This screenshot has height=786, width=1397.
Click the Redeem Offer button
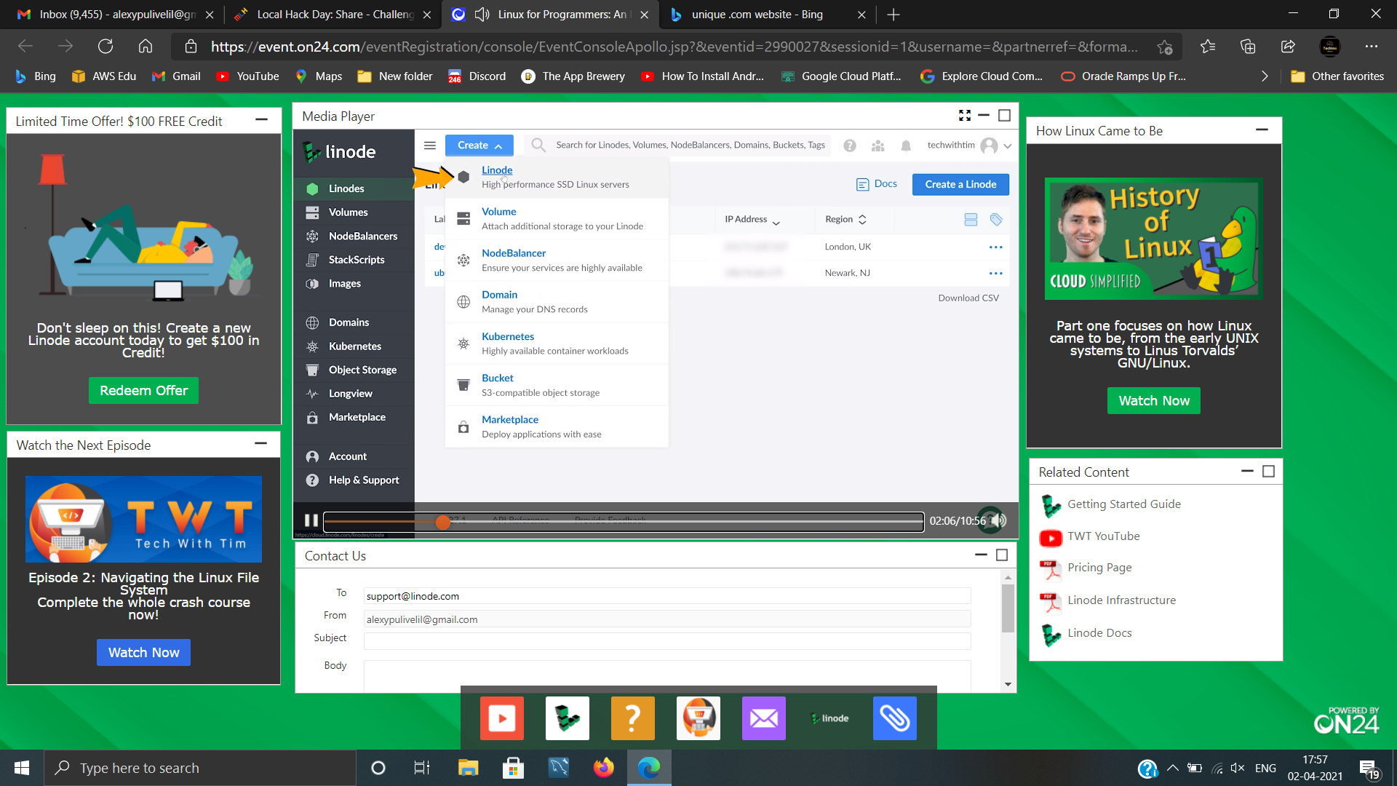pos(143,391)
